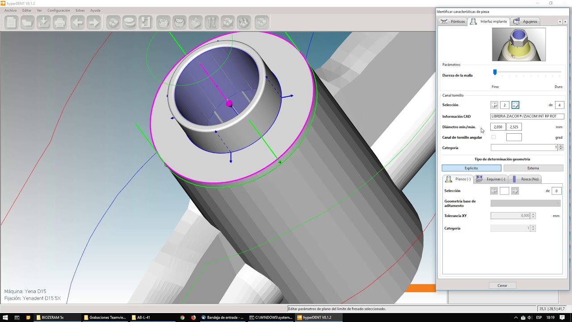Increase the Tolerancia XY spinner

pyautogui.click(x=533, y=214)
